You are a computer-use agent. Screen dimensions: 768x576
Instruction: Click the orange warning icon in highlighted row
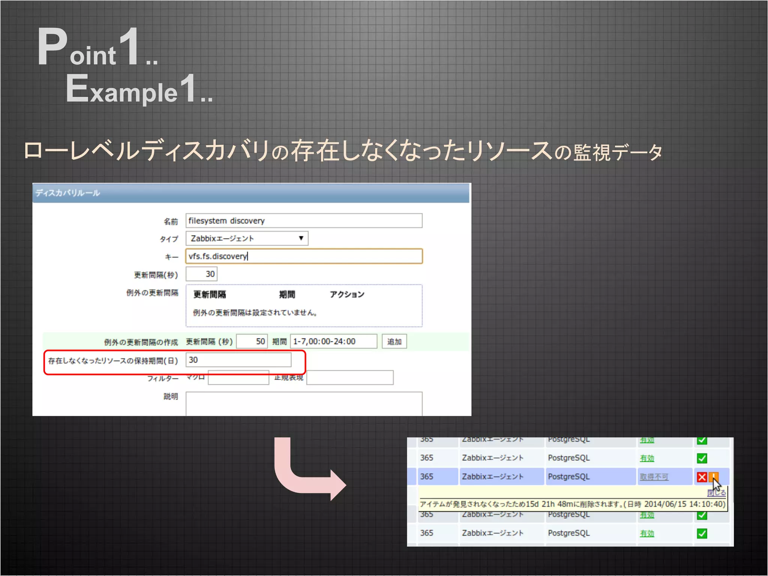(x=713, y=477)
